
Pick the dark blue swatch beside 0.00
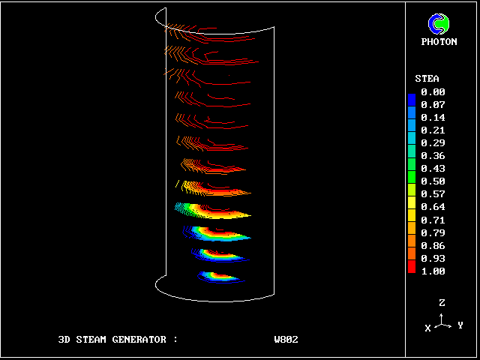[x=411, y=97]
